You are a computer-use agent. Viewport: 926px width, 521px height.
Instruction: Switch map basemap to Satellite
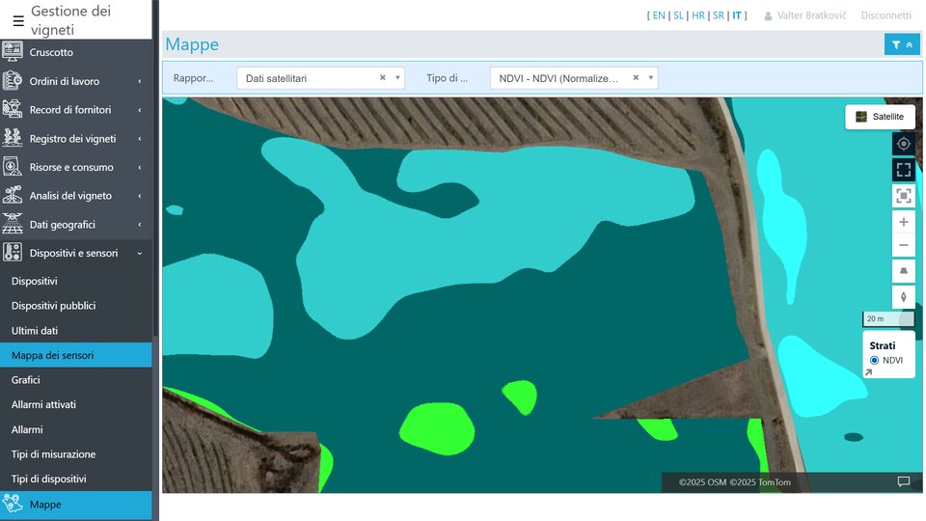880,117
